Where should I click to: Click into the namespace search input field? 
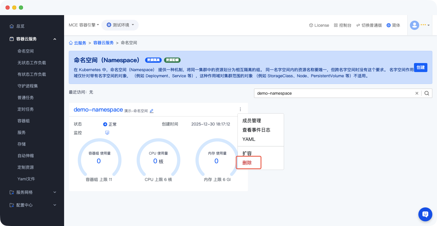click(x=334, y=93)
